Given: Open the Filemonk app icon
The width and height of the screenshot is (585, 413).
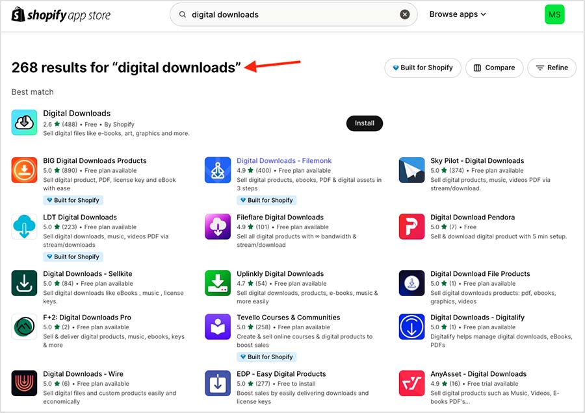Looking at the screenshot, I should 218,170.
